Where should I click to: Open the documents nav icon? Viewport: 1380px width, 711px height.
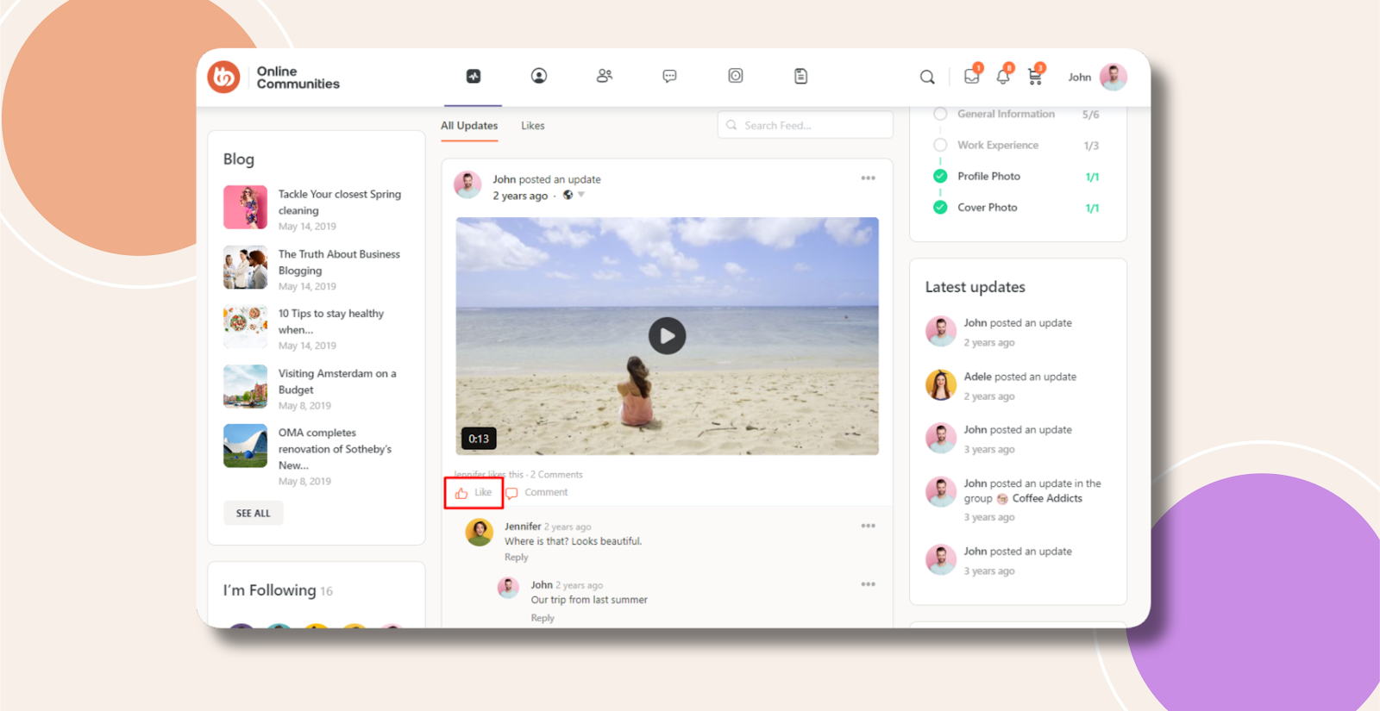coord(801,76)
